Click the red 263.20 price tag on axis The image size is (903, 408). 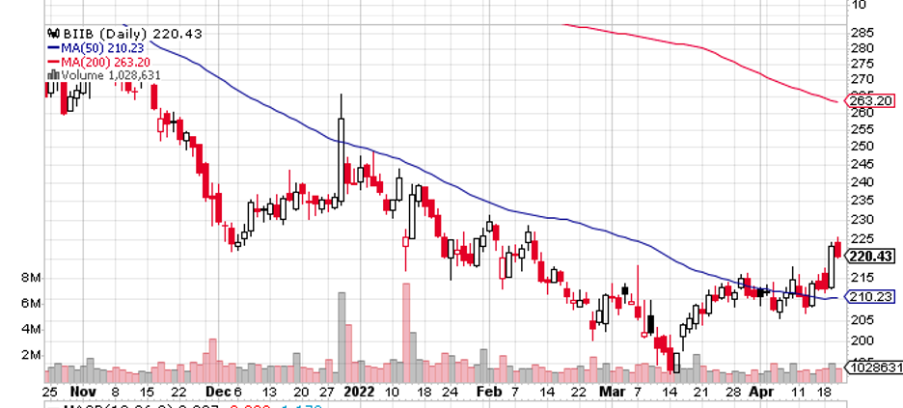(871, 101)
